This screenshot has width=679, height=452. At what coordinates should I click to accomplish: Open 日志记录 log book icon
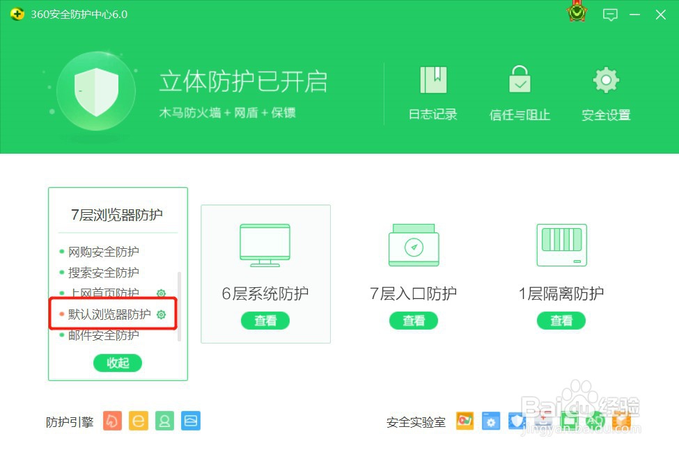pyautogui.click(x=433, y=79)
